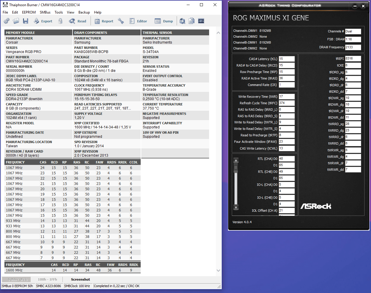
Task: Click RTL section scrollbar up arrow
Action: [x=236, y=160]
